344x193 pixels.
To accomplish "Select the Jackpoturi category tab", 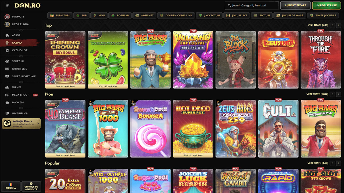I will point(209,15).
